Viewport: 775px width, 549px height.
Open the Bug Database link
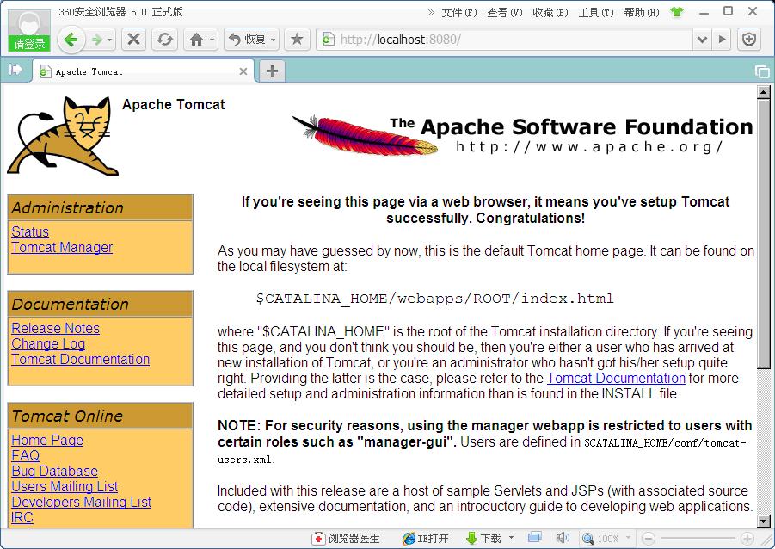(x=54, y=471)
